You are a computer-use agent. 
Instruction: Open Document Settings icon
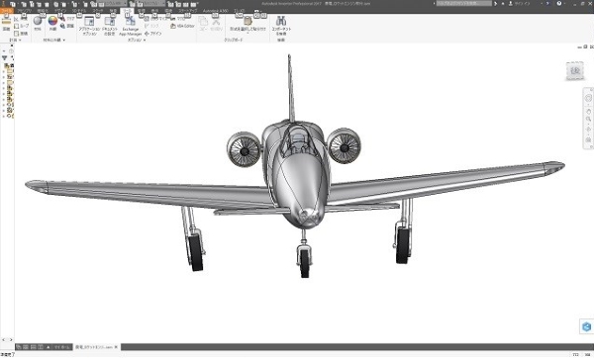coord(110,26)
